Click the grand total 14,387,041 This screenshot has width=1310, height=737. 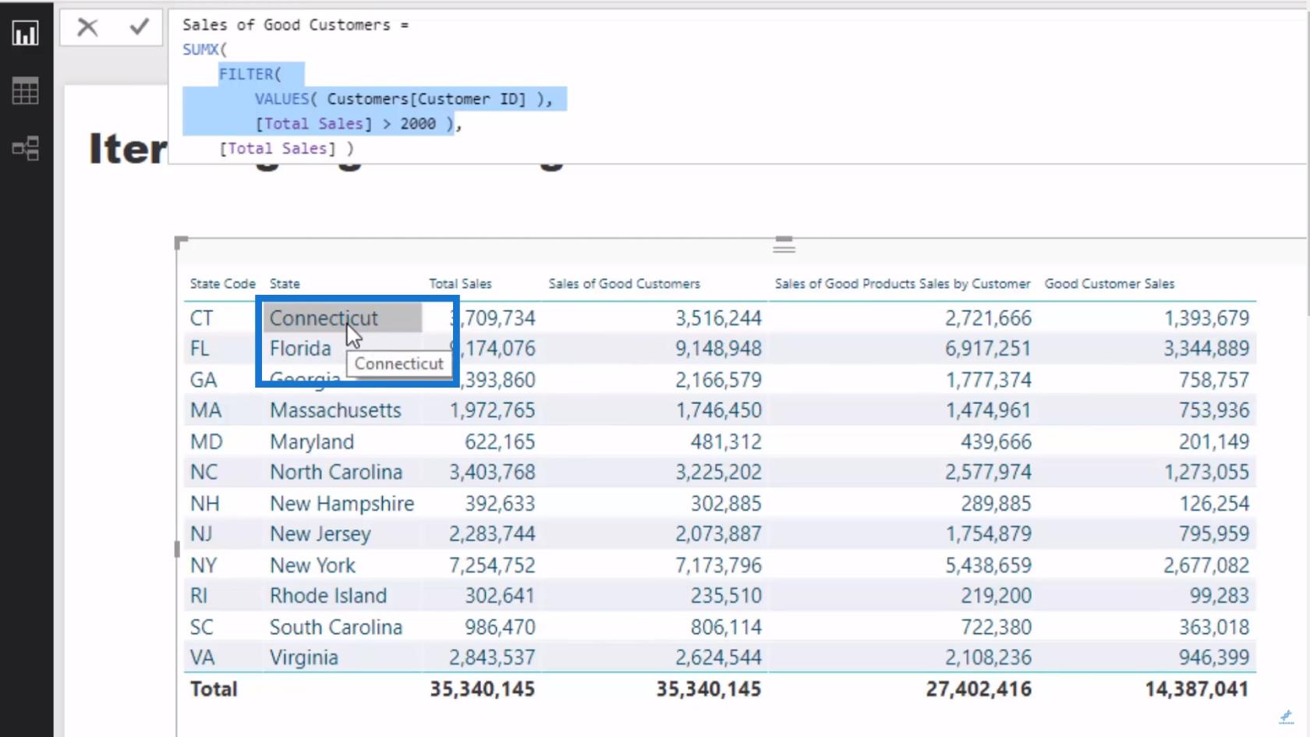(x=1196, y=689)
